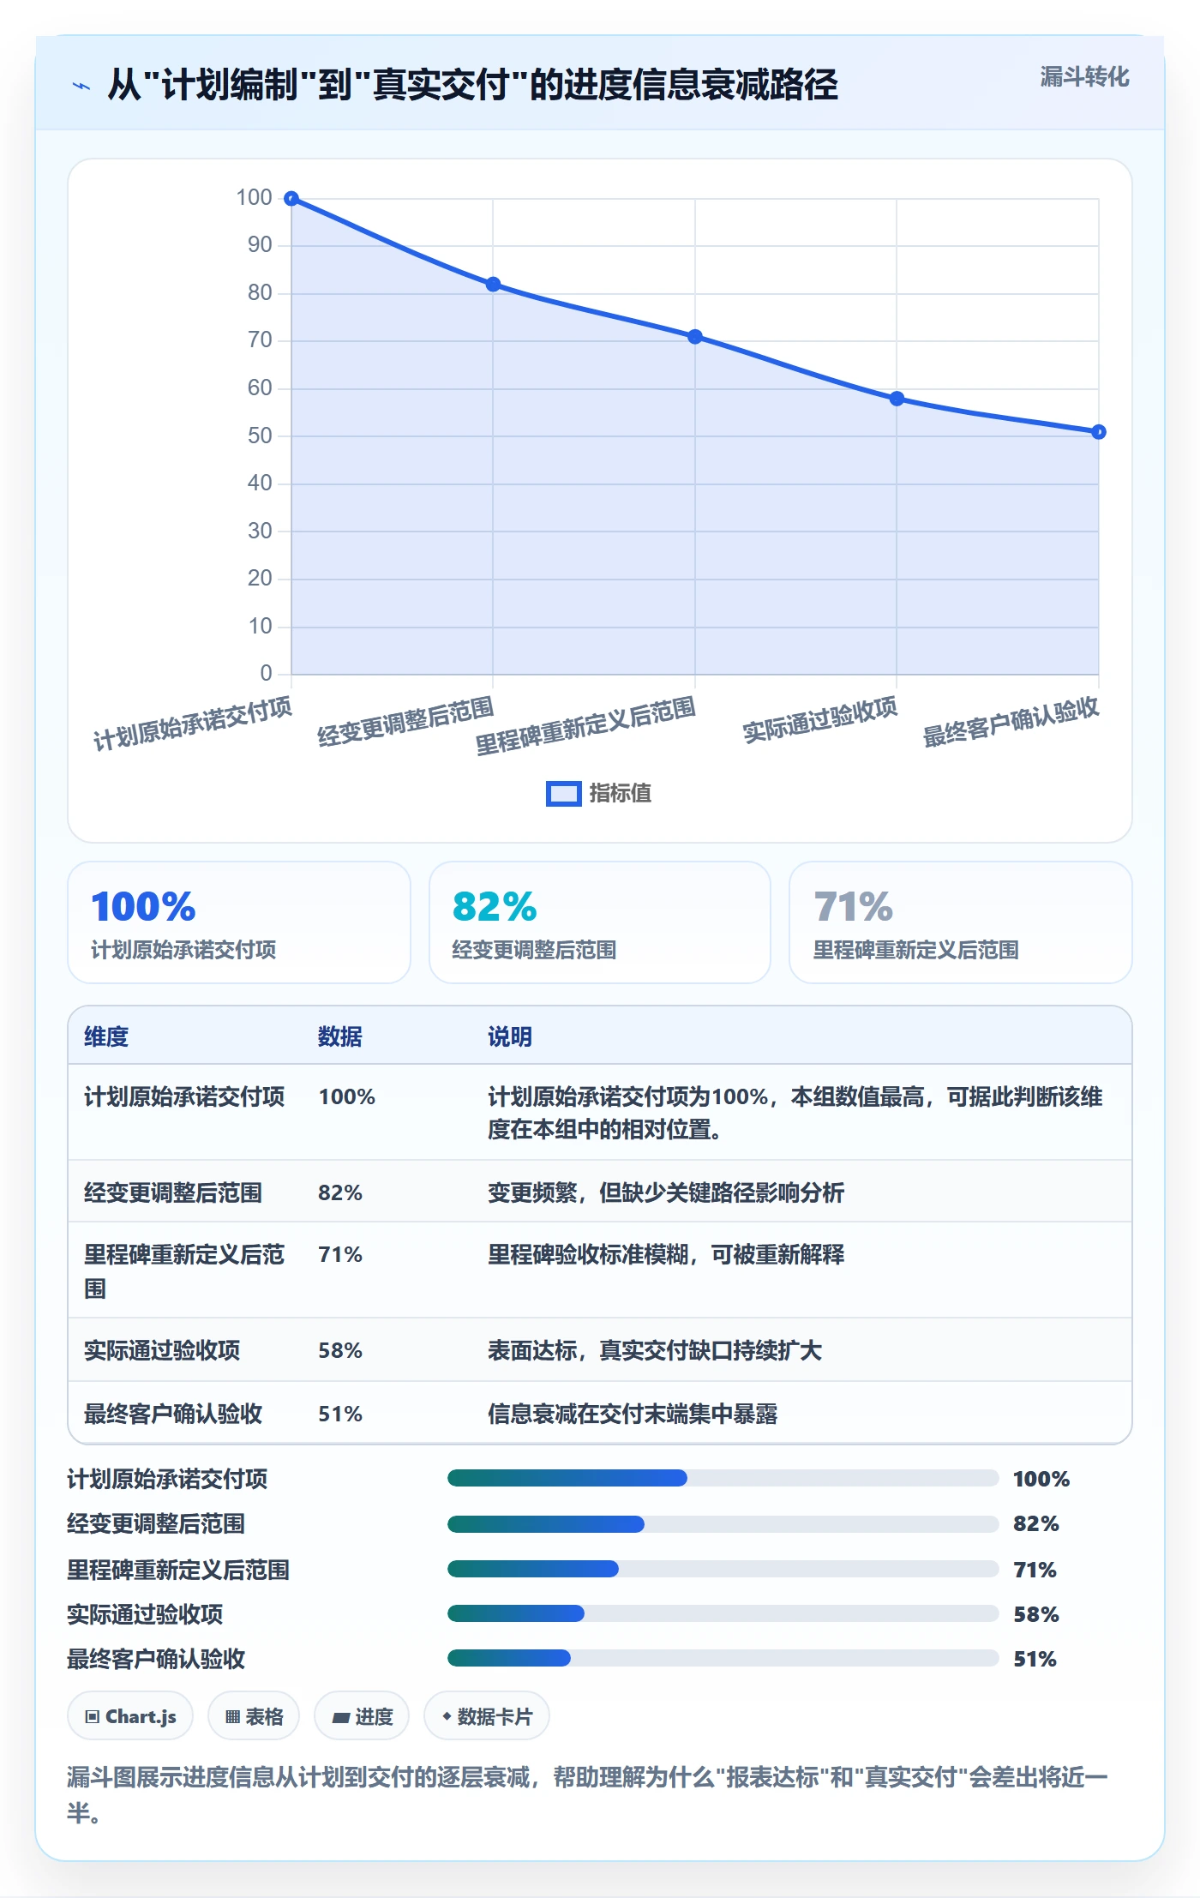Click the 82% table data cell
The image size is (1200, 1898).
point(340,1192)
